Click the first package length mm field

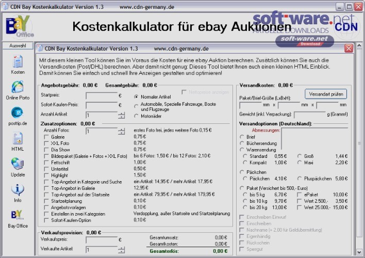pyautogui.click(x=251, y=105)
